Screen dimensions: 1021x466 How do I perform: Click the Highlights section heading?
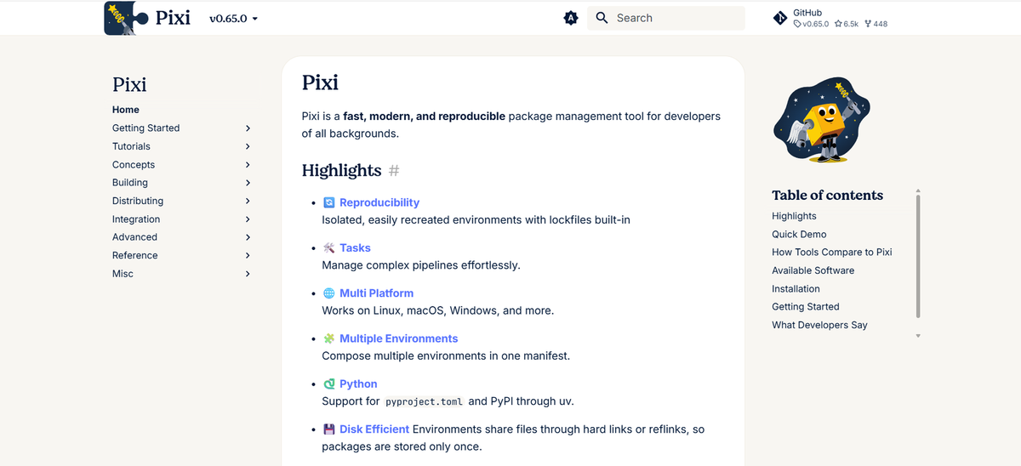pyautogui.click(x=341, y=170)
